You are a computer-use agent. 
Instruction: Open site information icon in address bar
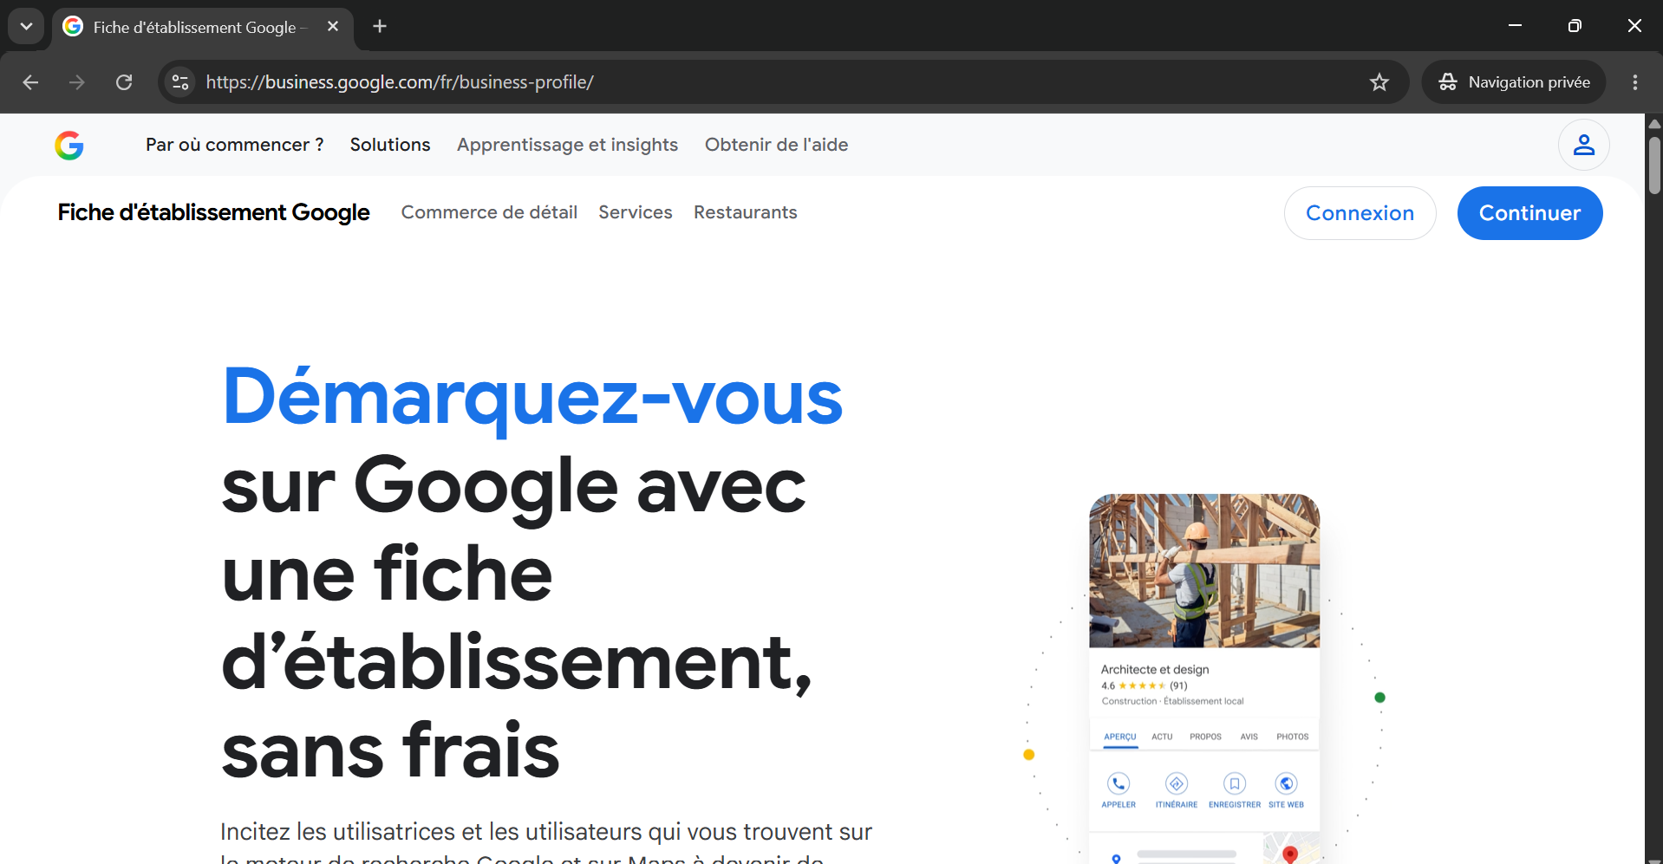pos(180,82)
